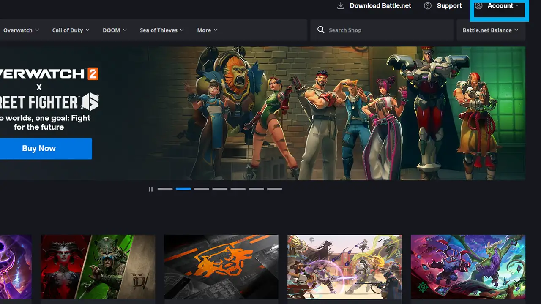Image resolution: width=541 pixels, height=304 pixels.
Task: Click the Account profile icon
Action: click(x=478, y=6)
